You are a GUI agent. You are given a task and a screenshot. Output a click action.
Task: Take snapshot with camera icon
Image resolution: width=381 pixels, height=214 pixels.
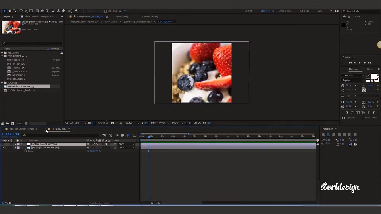pos(112,123)
